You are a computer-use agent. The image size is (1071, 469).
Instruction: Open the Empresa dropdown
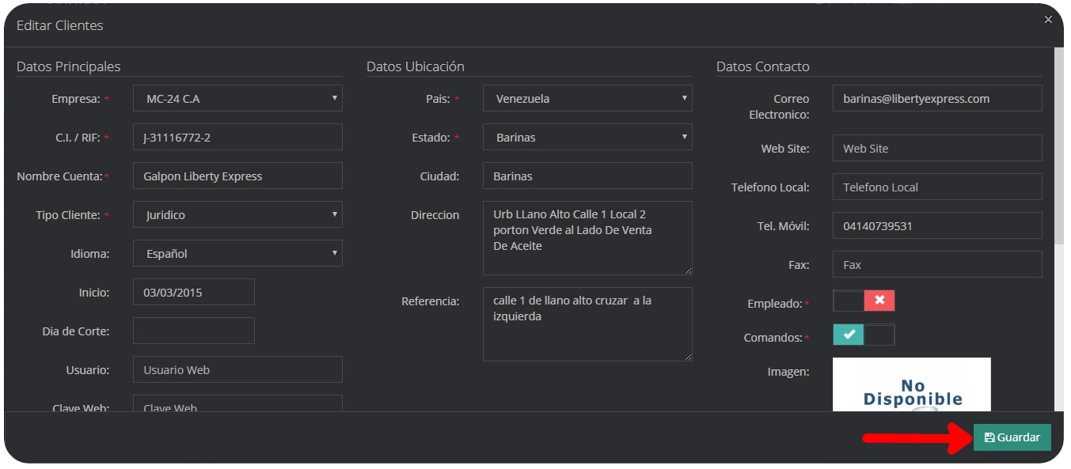pyautogui.click(x=237, y=98)
